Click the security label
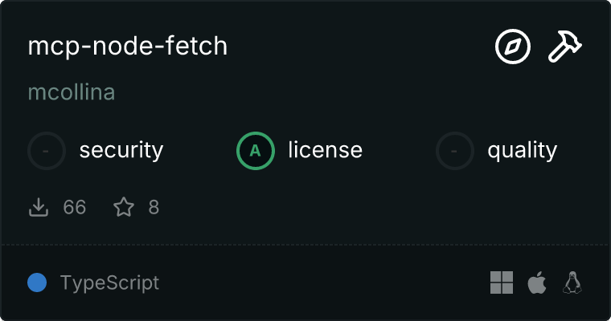The image size is (611, 321). [x=121, y=150]
